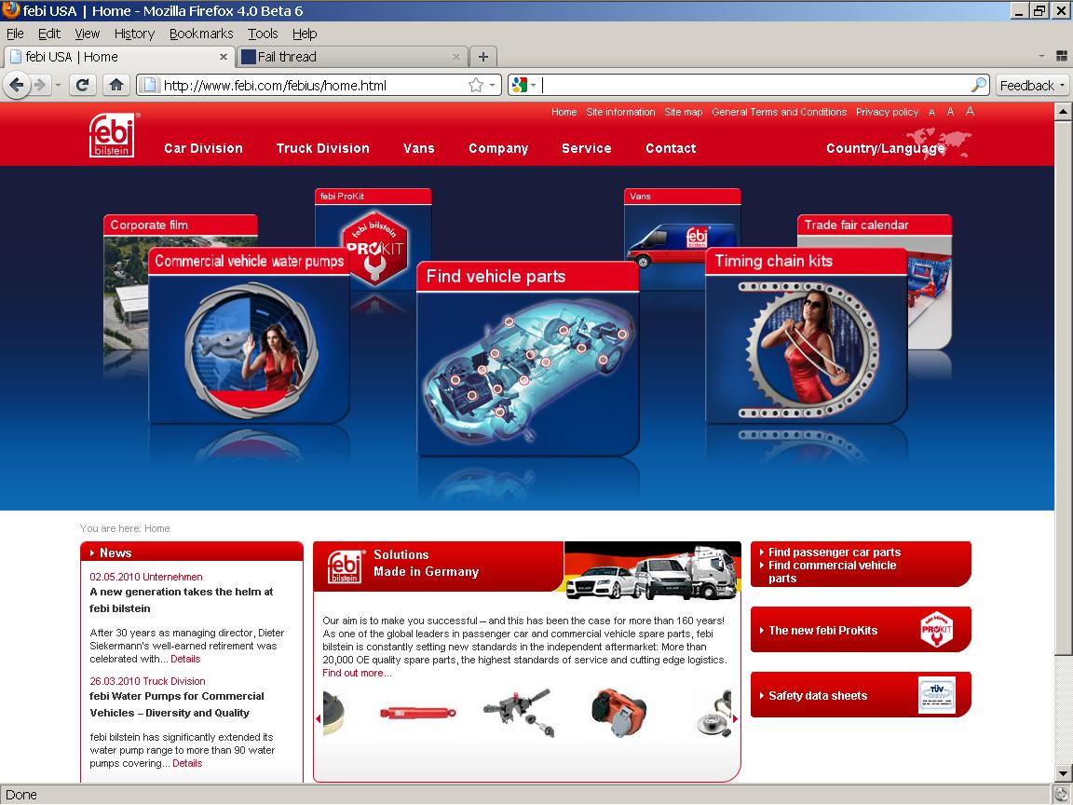
Task: Click Find commercial vehicle parts link
Action: [x=832, y=571]
